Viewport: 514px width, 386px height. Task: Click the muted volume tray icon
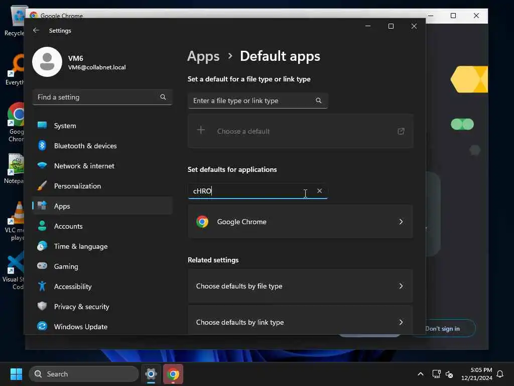coord(449,374)
